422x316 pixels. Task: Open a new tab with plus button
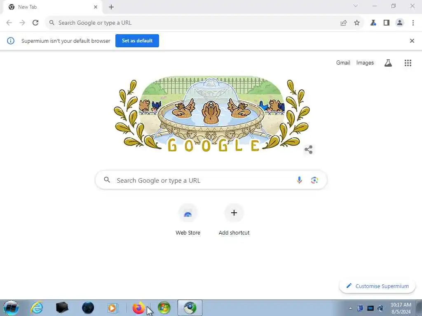click(x=111, y=7)
